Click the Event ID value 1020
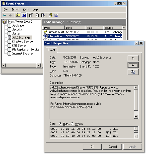Screen dimensions: 146x154 click(x=96, y=66)
